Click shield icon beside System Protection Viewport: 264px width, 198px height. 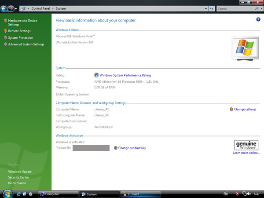click(5, 37)
